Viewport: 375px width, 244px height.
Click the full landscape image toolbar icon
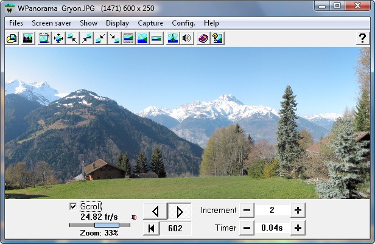pos(142,38)
